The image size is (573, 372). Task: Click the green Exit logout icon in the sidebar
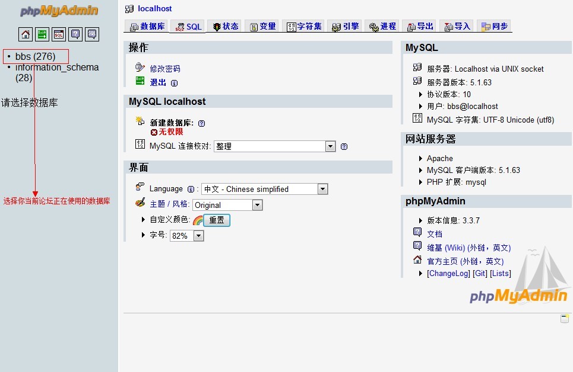[x=42, y=34]
